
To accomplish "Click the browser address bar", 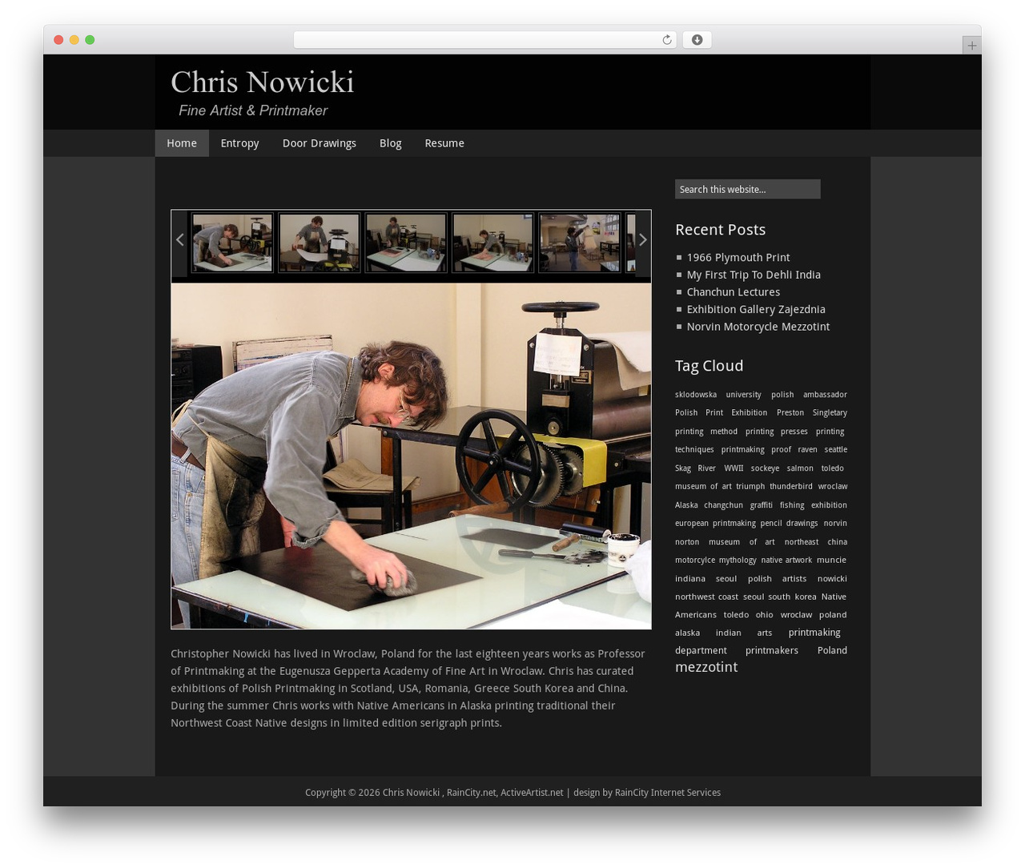I will coord(484,40).
